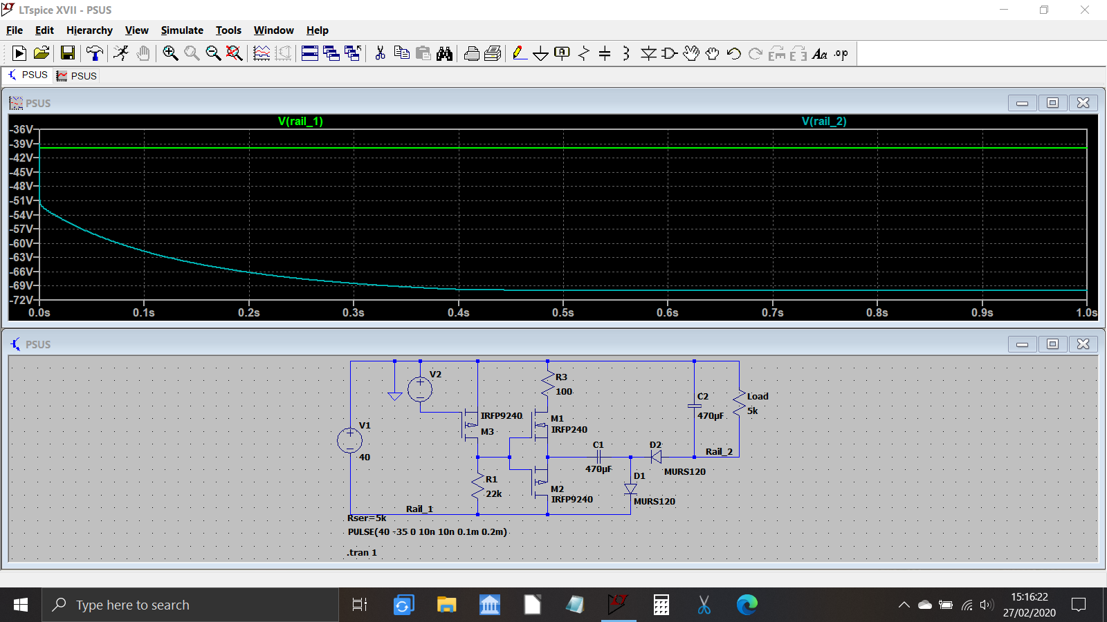Click the PULSE source parameter text
This screenshot has height=622, width=1107.
428,531
